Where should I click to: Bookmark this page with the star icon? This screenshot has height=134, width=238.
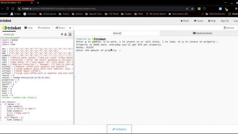(192, 9)
